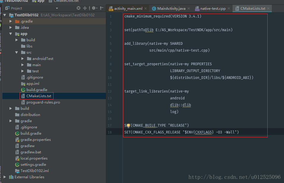Collapse the src folder
This screenshot has width=284, height=183.
click(x=17, y=52)
